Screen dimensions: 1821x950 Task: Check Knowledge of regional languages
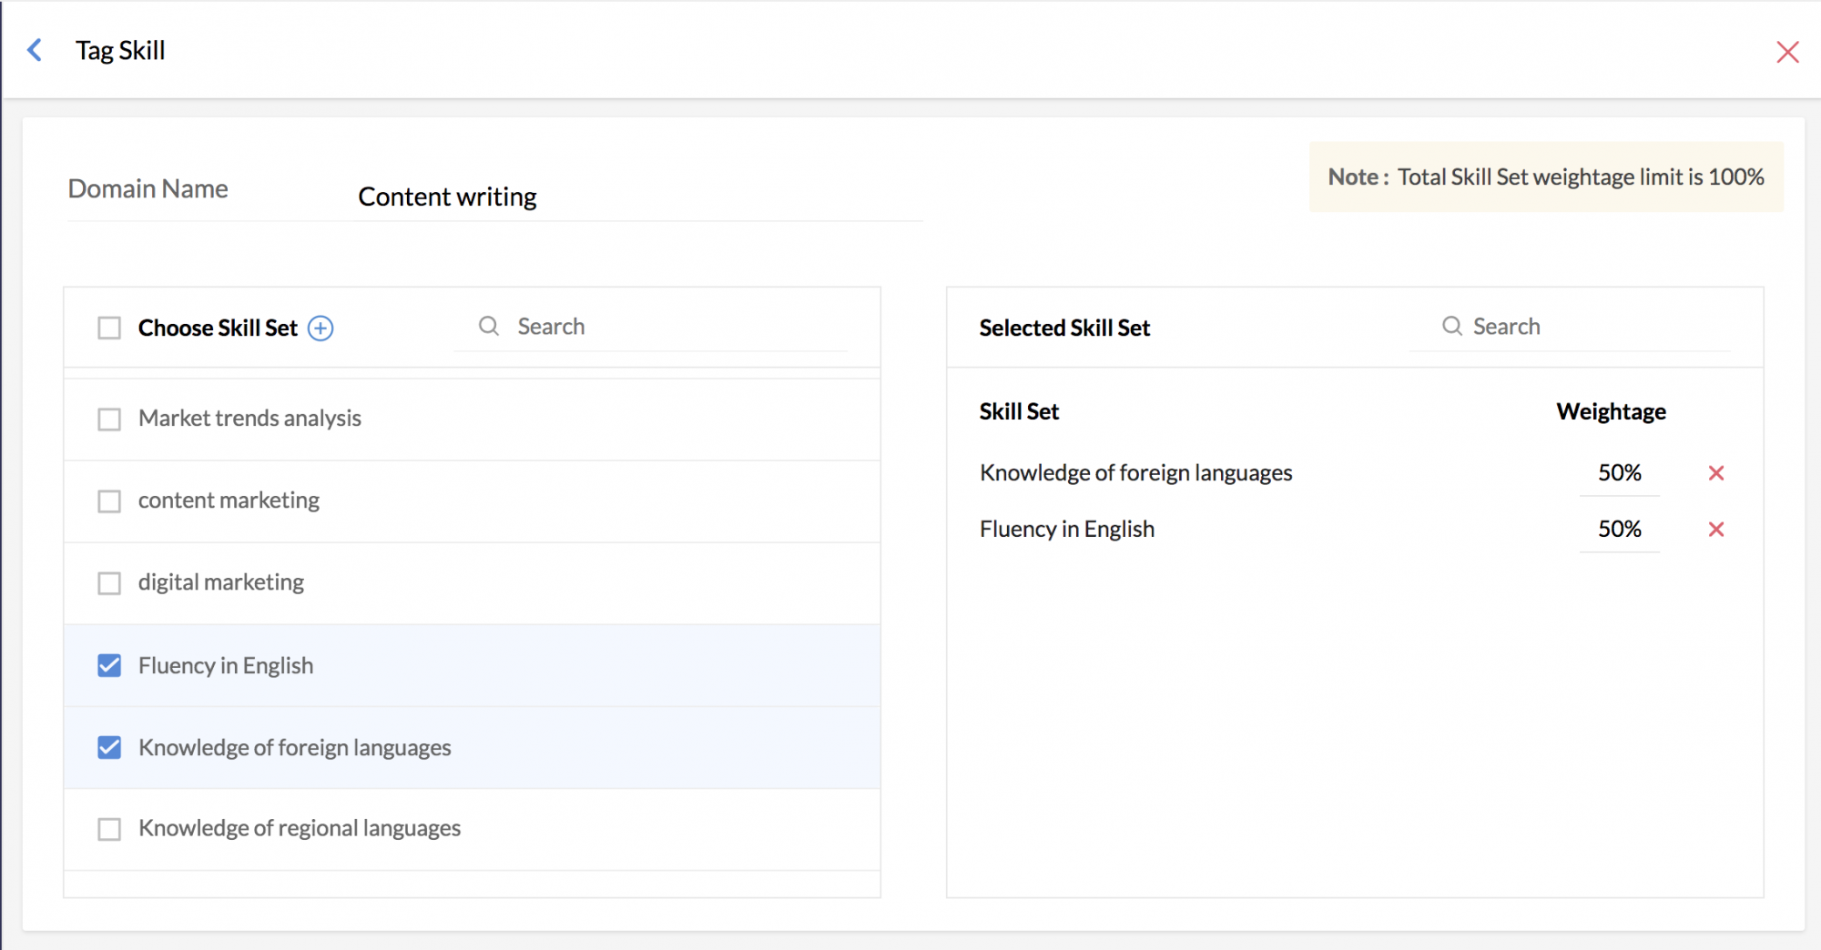coord(109,829)
